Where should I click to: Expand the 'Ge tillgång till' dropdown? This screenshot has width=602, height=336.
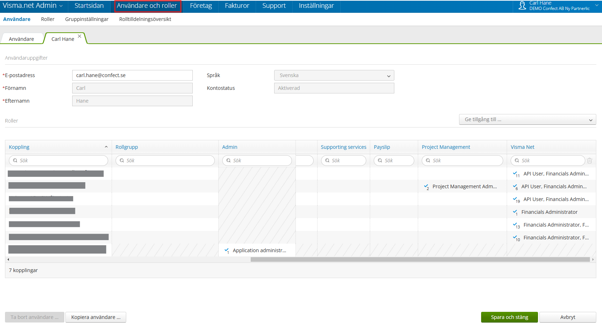pos(527,120)
